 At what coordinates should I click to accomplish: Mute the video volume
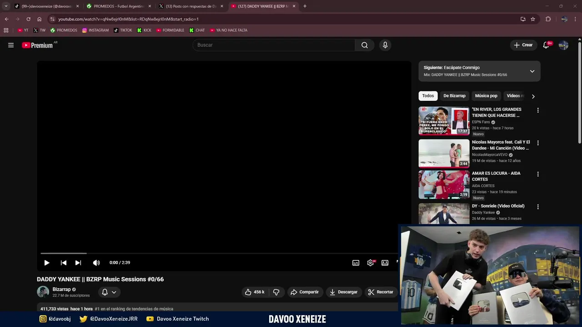click(96, 263)
